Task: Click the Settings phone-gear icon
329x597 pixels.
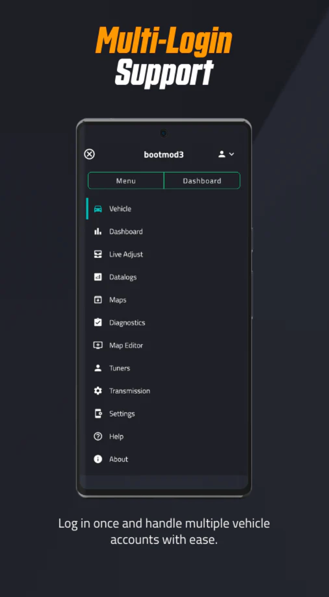Action: point(98,414)
